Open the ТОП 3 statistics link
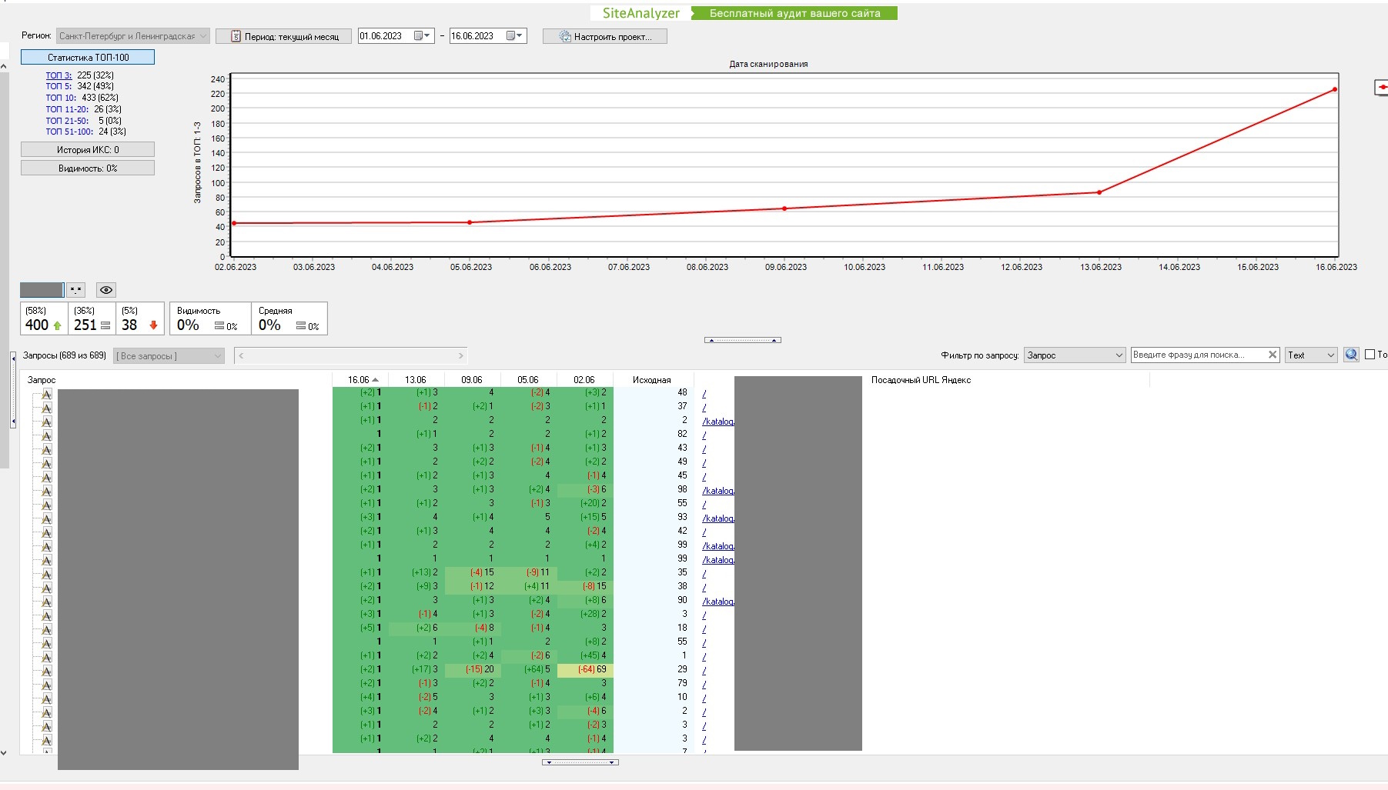This screenshot has width=1388, height=790. click(x=59, y=75)
